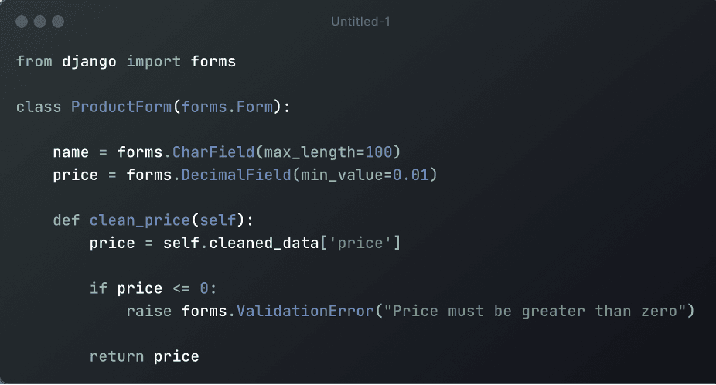Image resolution: width=716 pixels, height=385 pixels.
Task: Click the middle gray window control dot
Action: 39,22
